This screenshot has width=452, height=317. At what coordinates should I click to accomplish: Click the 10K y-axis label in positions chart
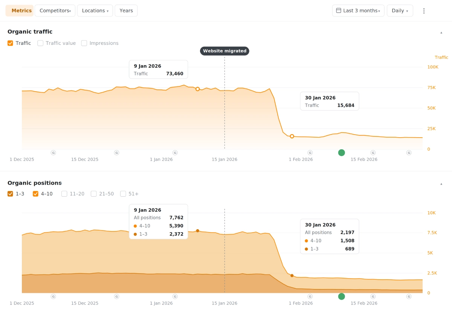[431, 213]
